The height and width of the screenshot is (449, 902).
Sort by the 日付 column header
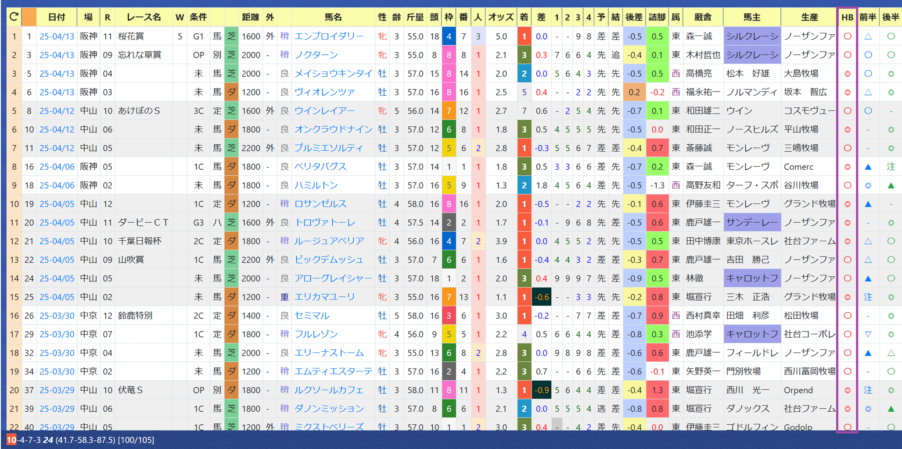tap(57, 17)
